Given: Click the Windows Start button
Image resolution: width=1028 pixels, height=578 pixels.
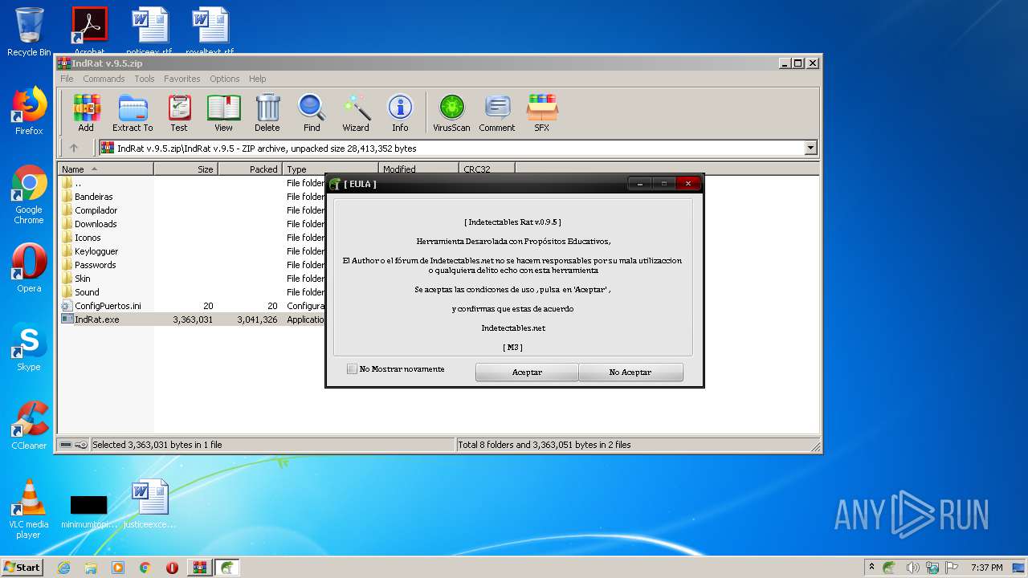Looking at the screenshot, I should (22, 568).
